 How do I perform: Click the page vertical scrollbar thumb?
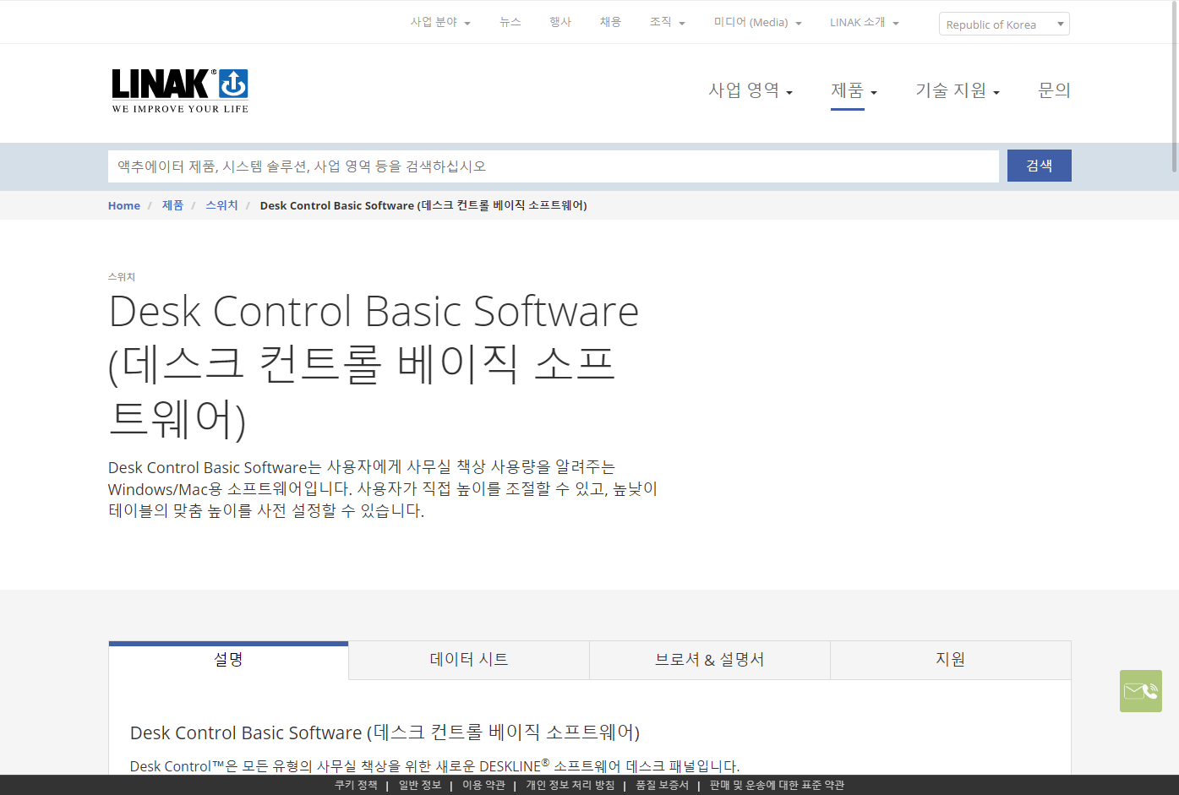coord(1174,86)
